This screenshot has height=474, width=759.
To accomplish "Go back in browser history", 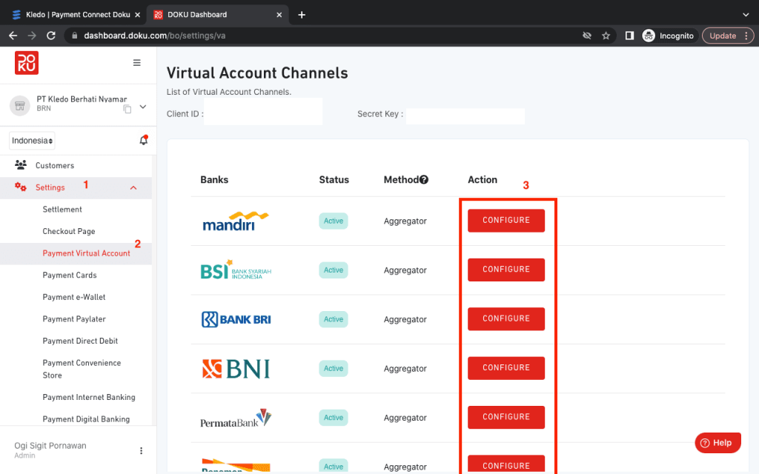I will 13,36.
